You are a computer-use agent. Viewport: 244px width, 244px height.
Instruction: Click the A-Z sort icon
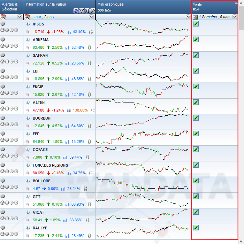tap(87, 11)
